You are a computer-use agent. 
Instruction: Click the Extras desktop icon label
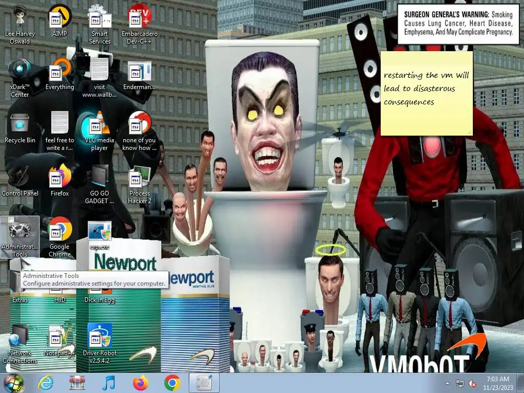click(x=20, y=300)
